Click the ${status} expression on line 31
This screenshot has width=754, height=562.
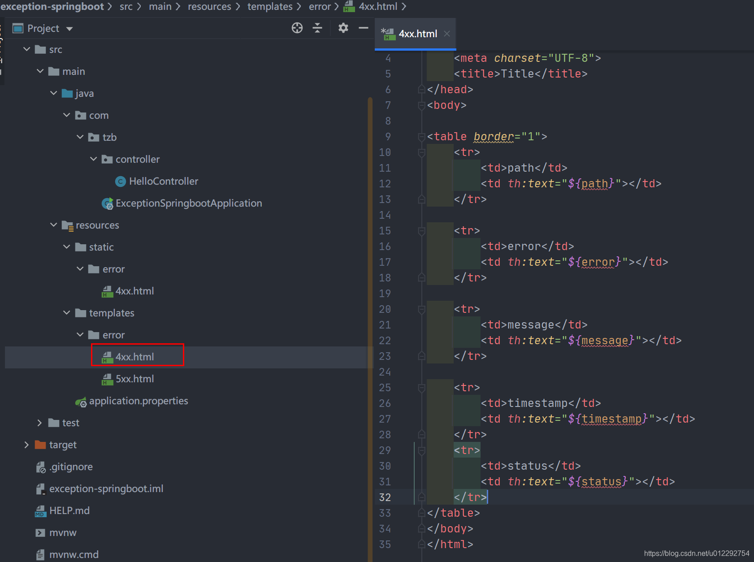click(x=598, y=482)
